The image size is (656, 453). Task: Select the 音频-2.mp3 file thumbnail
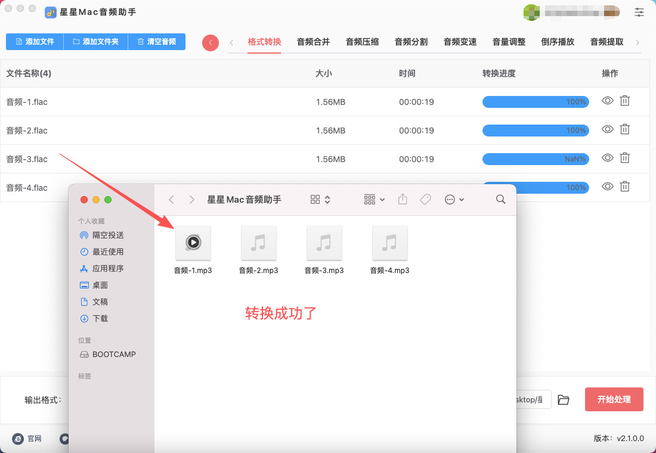(258, 243)
